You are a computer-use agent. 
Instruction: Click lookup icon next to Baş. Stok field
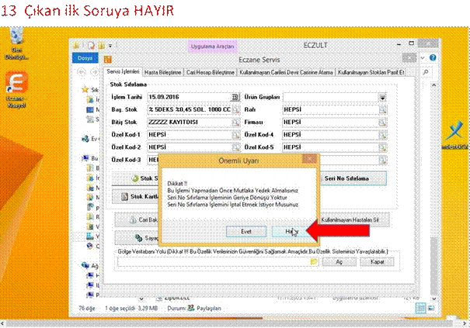[x=237, y=109]
